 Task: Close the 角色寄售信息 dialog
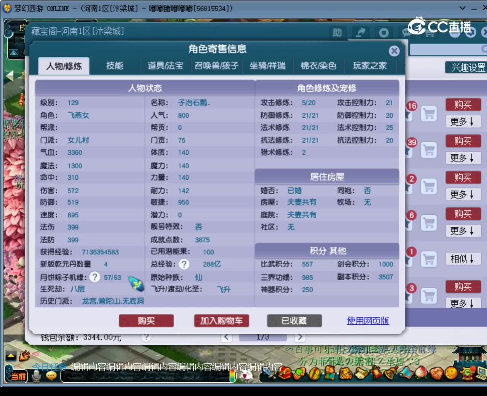pos(394,51)
